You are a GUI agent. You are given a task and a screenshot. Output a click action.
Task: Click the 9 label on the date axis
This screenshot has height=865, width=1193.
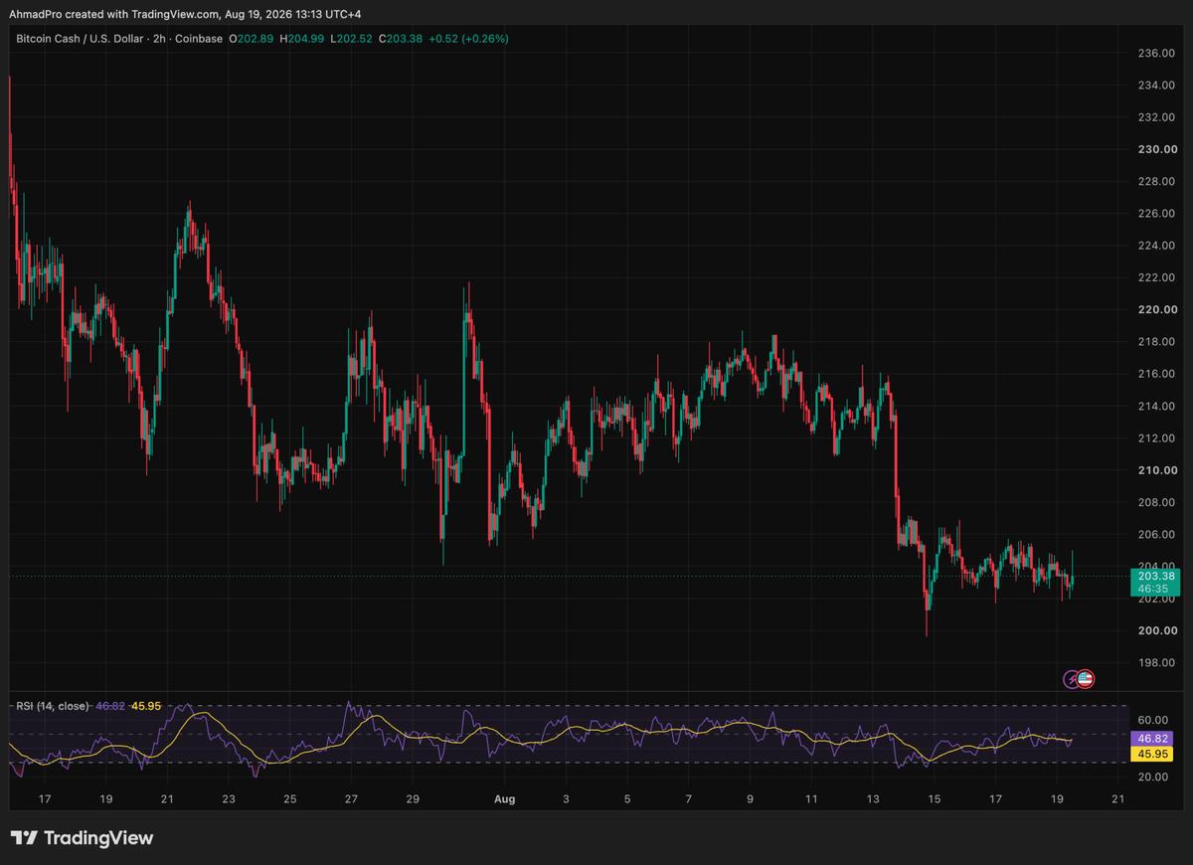tap(750, 798)
